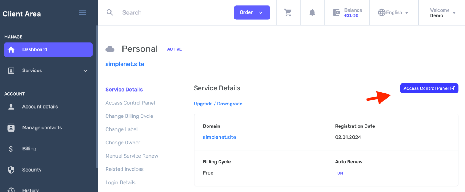Click the Manage contacts icon
The image size is (465, 192).
pos(11,128)
